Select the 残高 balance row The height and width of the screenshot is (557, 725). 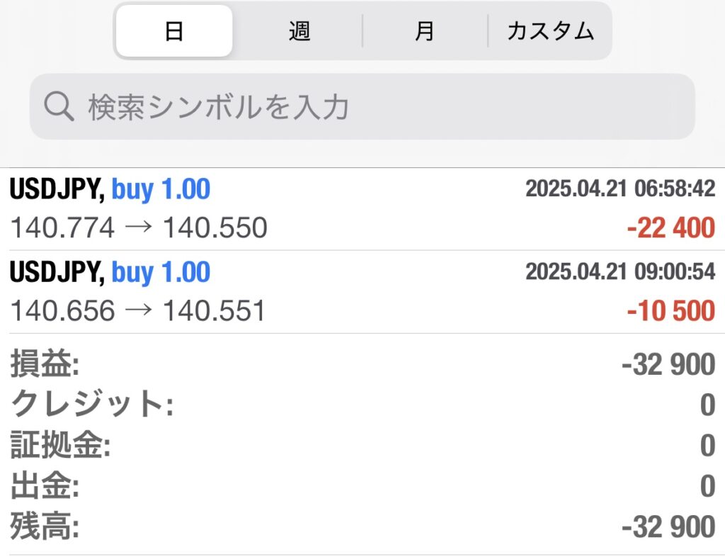click(362, 527)
